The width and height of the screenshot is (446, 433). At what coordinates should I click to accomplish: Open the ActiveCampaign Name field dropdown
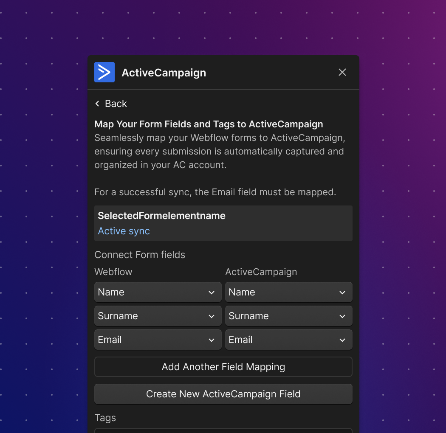tap(289, 292)
